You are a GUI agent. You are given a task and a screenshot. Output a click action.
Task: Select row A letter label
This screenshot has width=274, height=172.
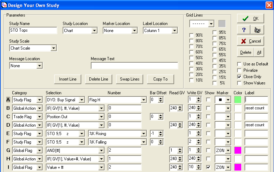[8, 100]
